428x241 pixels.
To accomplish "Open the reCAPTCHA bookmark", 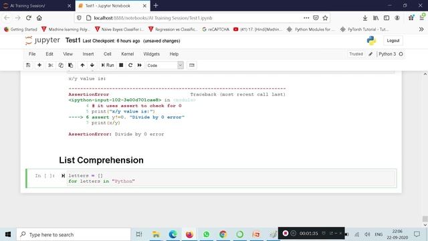I will pyautogui.click(x=215, y=29).
